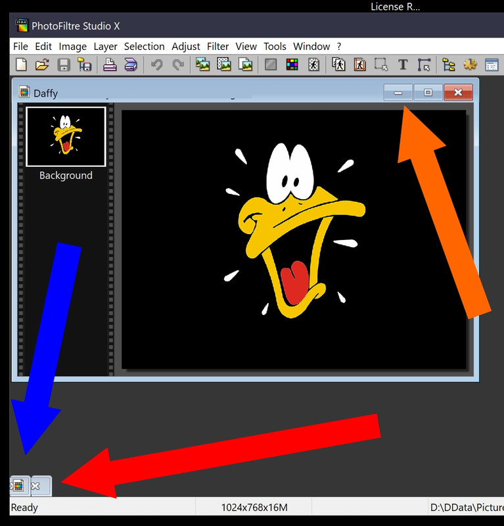504x526 pixels.
Task: Click the vector path tool icon
Action: [x=424, y=64]
